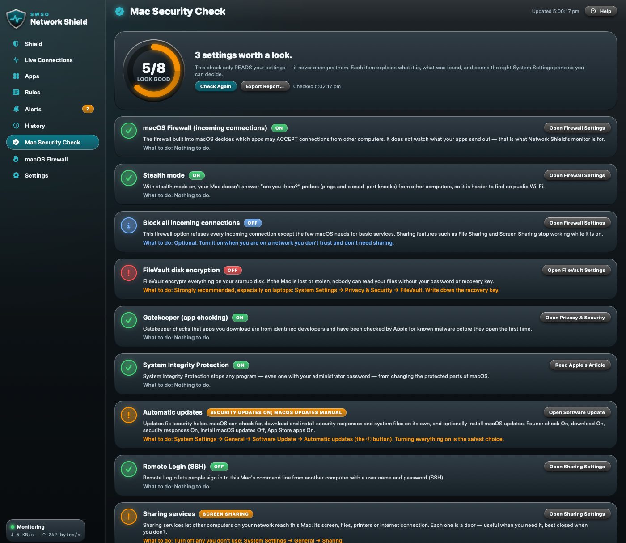Click the History clock icon
626x543 pixels.
(x=16, y=126)
